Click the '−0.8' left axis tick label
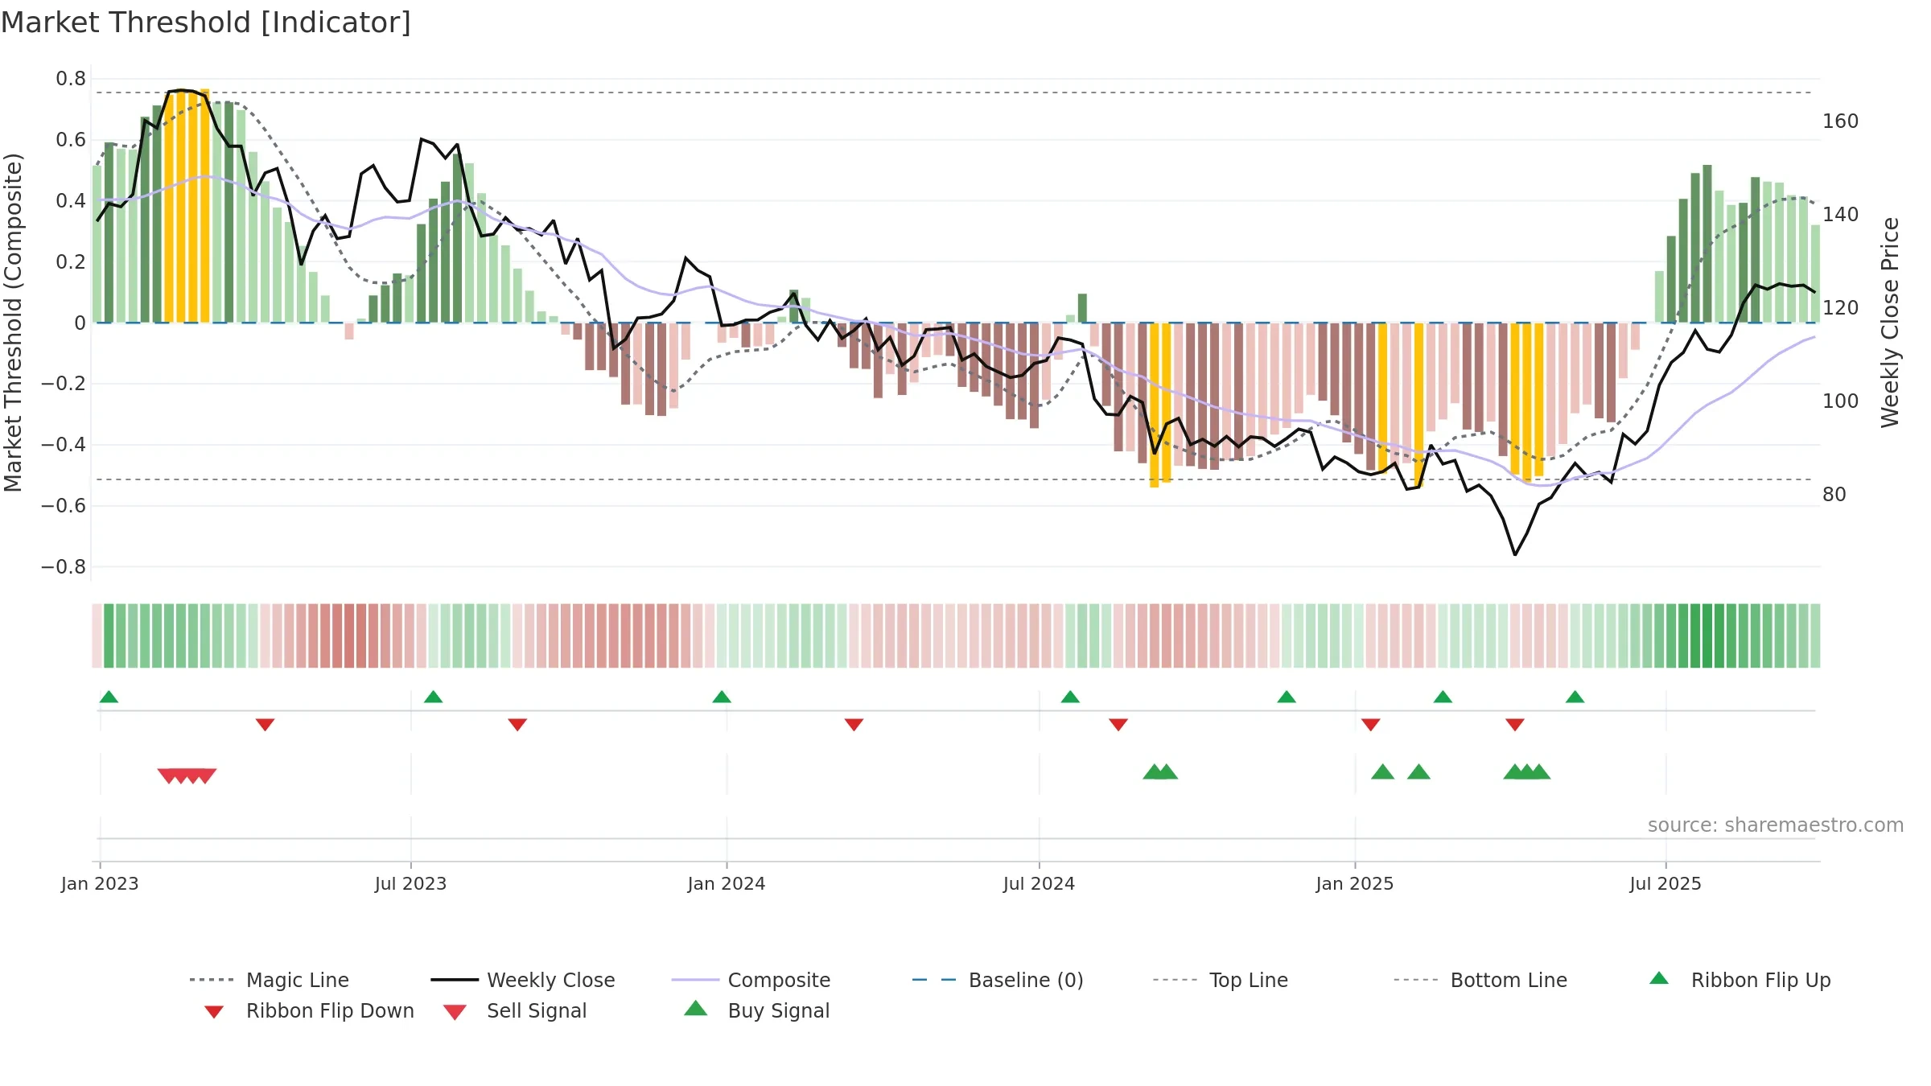 pyautogui.click(x=64, y=567)
